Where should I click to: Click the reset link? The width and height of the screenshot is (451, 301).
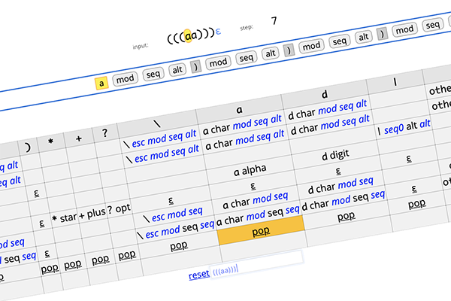199,275
